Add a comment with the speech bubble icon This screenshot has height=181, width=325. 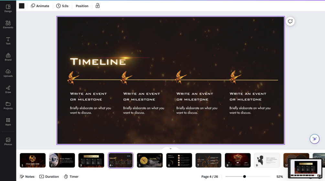pos(290,21)
